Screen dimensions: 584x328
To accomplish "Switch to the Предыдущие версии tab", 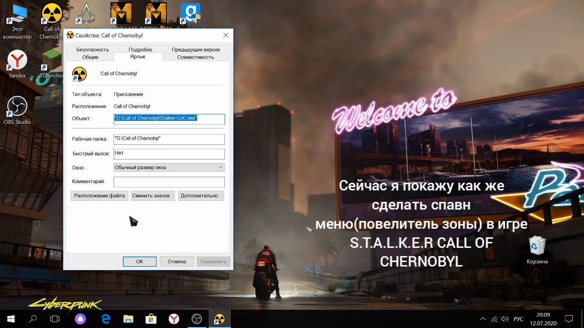I will (196, 50).
